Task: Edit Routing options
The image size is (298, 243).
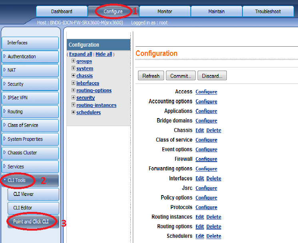Action: point(200,227)
